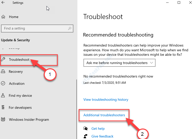Click Additional troubleshooters link

[104, 115]
